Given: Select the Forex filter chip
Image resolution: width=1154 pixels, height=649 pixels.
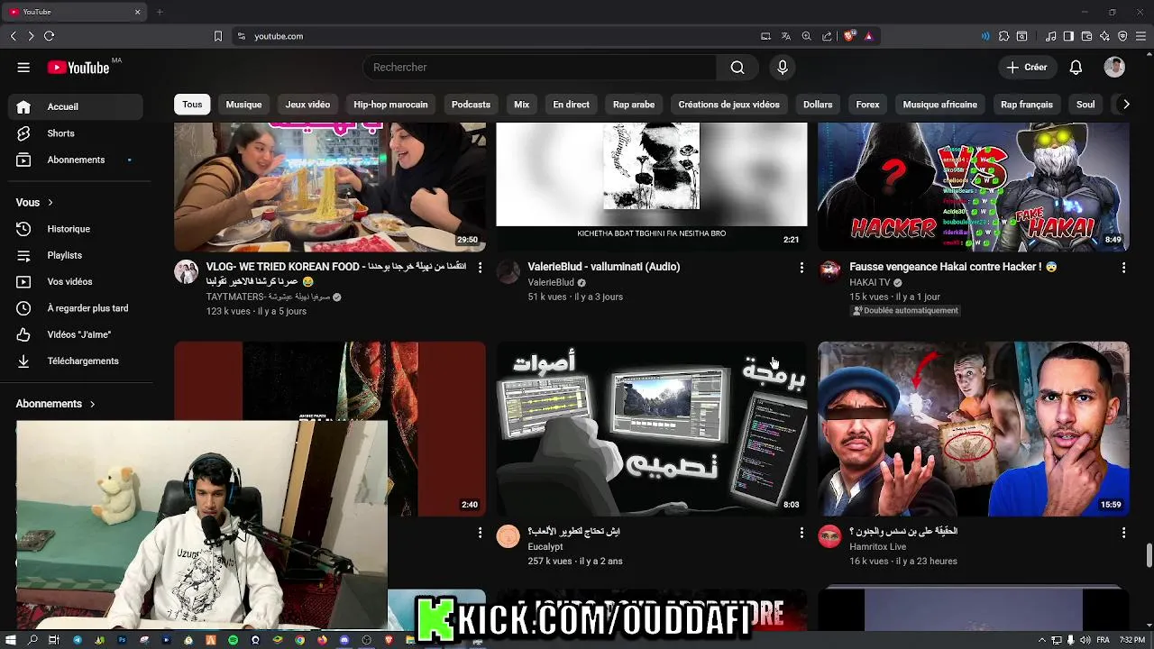Looking at the screenshot, I should pyautogui.click(x=867, y=105).
